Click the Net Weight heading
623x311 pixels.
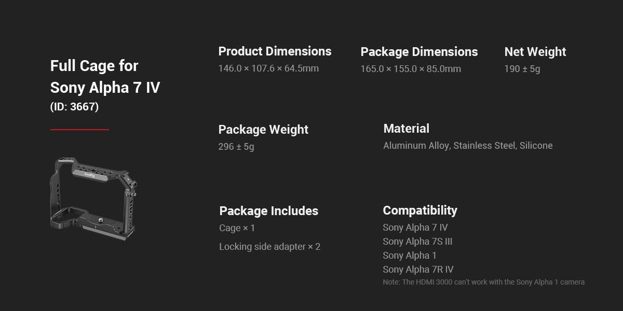tap(535, 52)
